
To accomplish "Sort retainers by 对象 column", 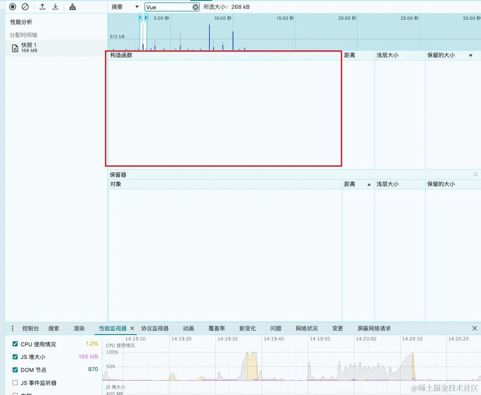I will coord(225,184).
